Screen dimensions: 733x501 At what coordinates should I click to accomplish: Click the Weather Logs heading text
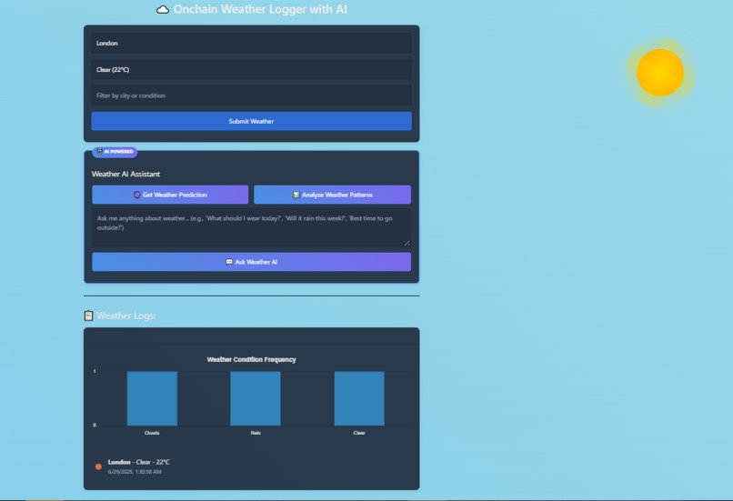(x=126, y=316)
